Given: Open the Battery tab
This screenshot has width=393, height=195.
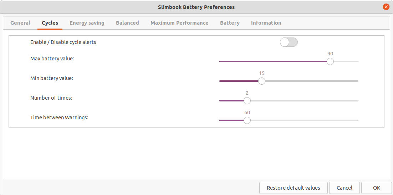Looking at the screenshot, I should [x=230, y=23].
